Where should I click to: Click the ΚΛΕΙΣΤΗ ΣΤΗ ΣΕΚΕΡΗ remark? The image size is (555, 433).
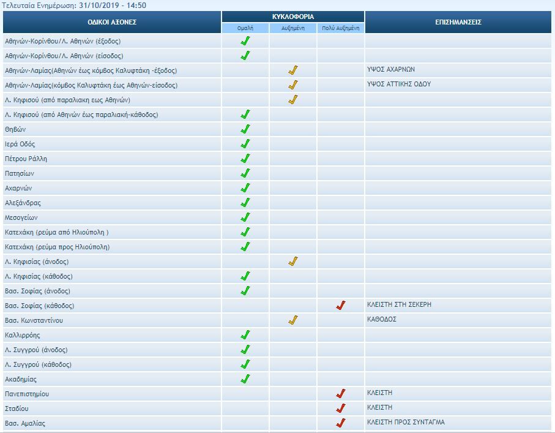[x=399, y=304]
